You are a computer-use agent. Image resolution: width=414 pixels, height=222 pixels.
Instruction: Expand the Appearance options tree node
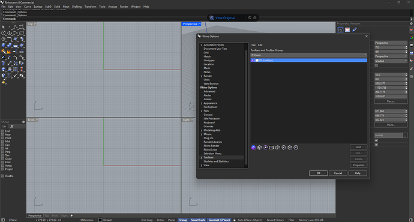[x=202, y=103]
